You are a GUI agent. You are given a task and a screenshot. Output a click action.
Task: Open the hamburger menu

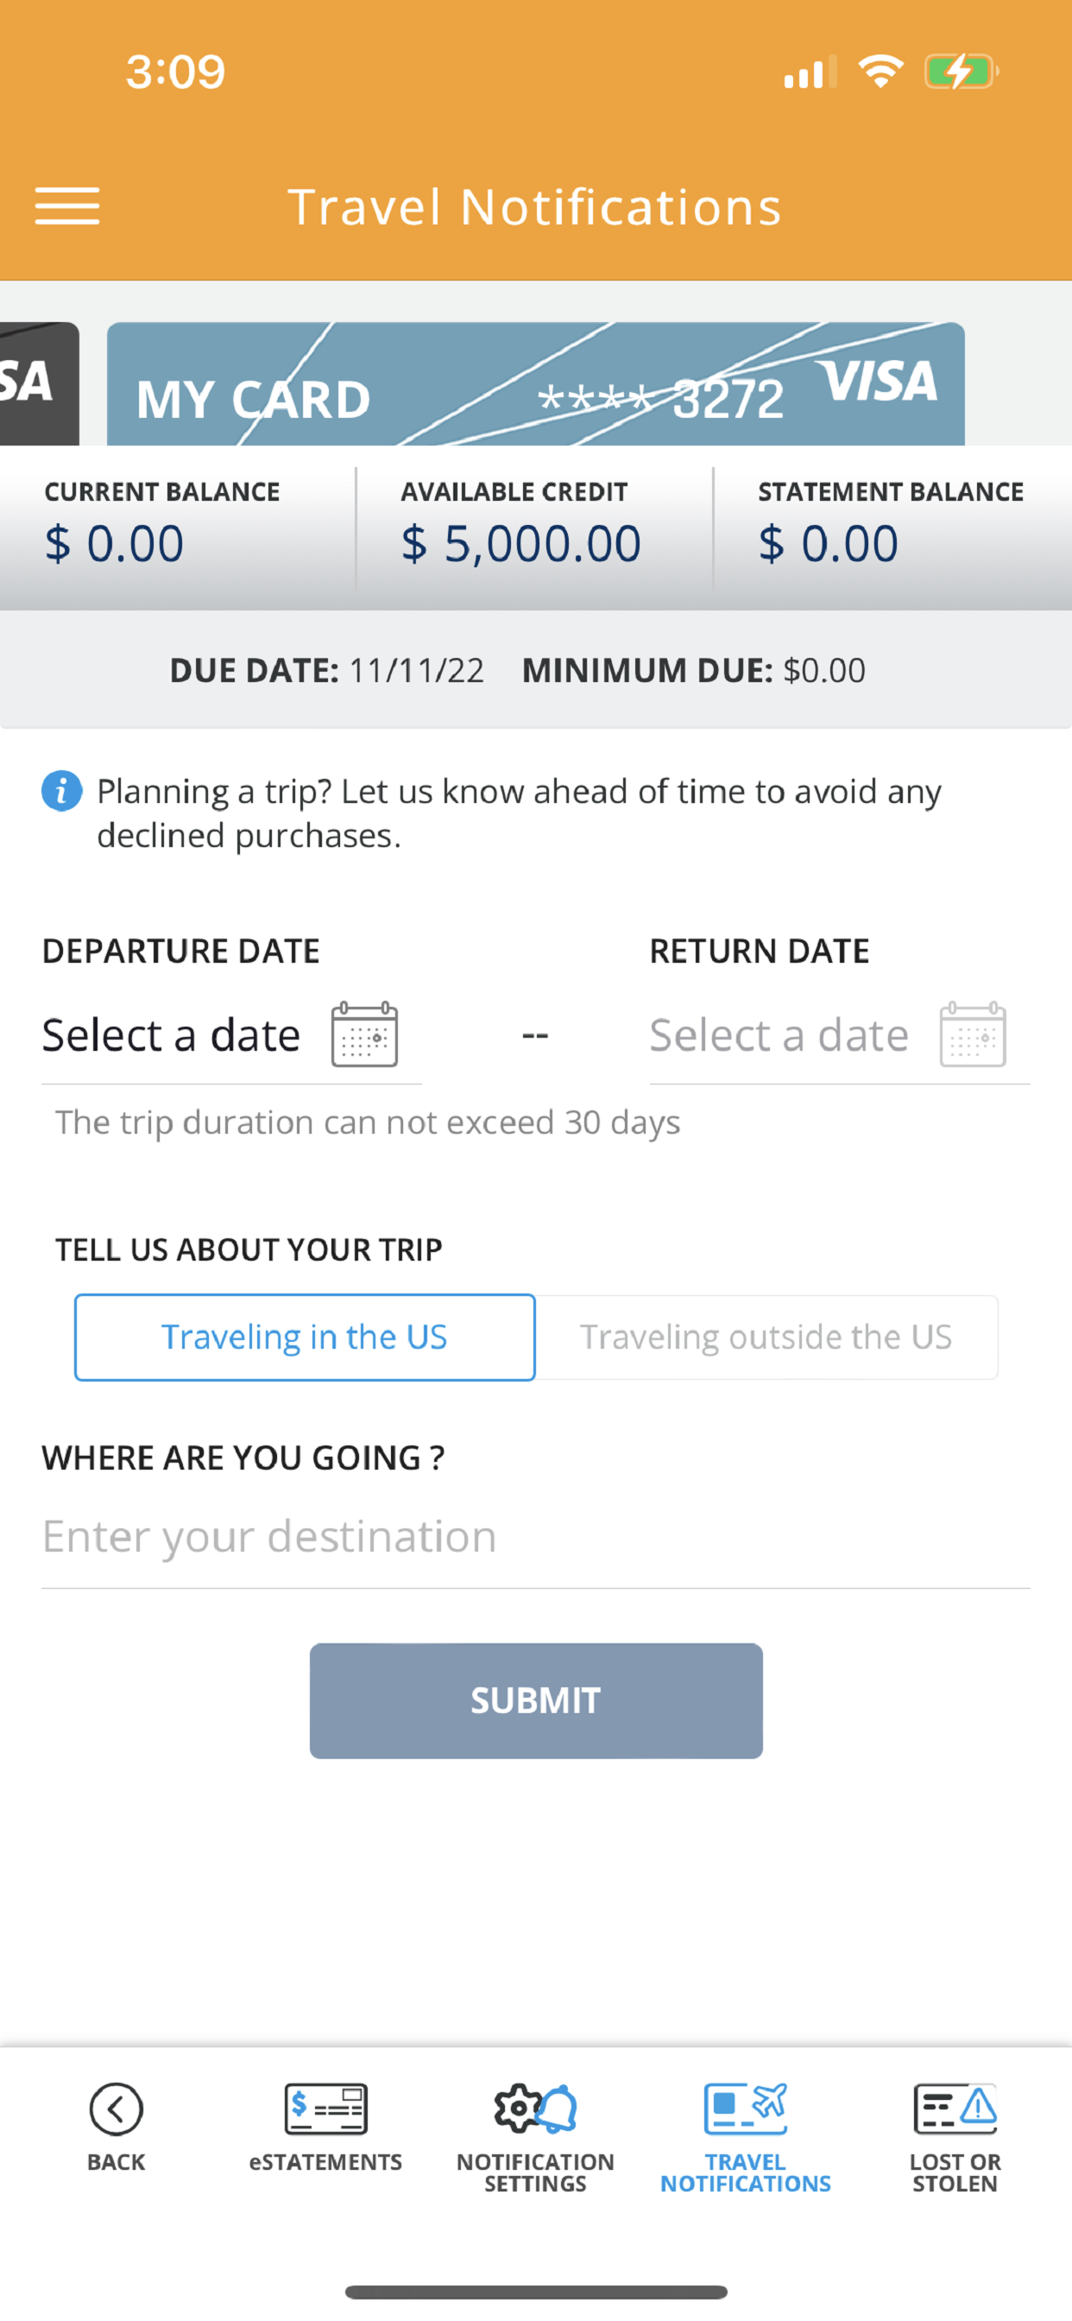[x=67, y=206]
